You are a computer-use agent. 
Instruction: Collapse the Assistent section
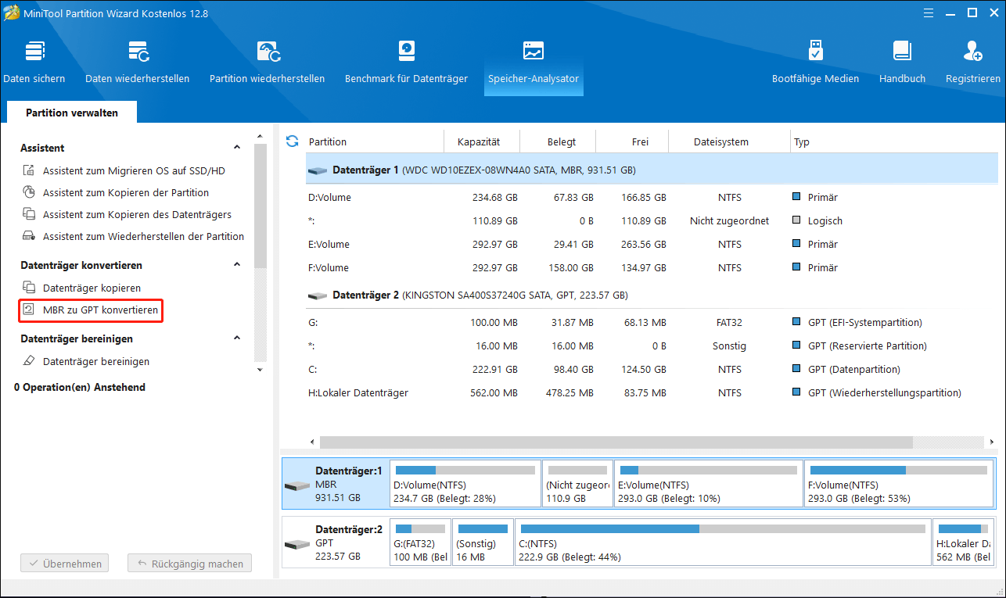click(x=237, y=148)
